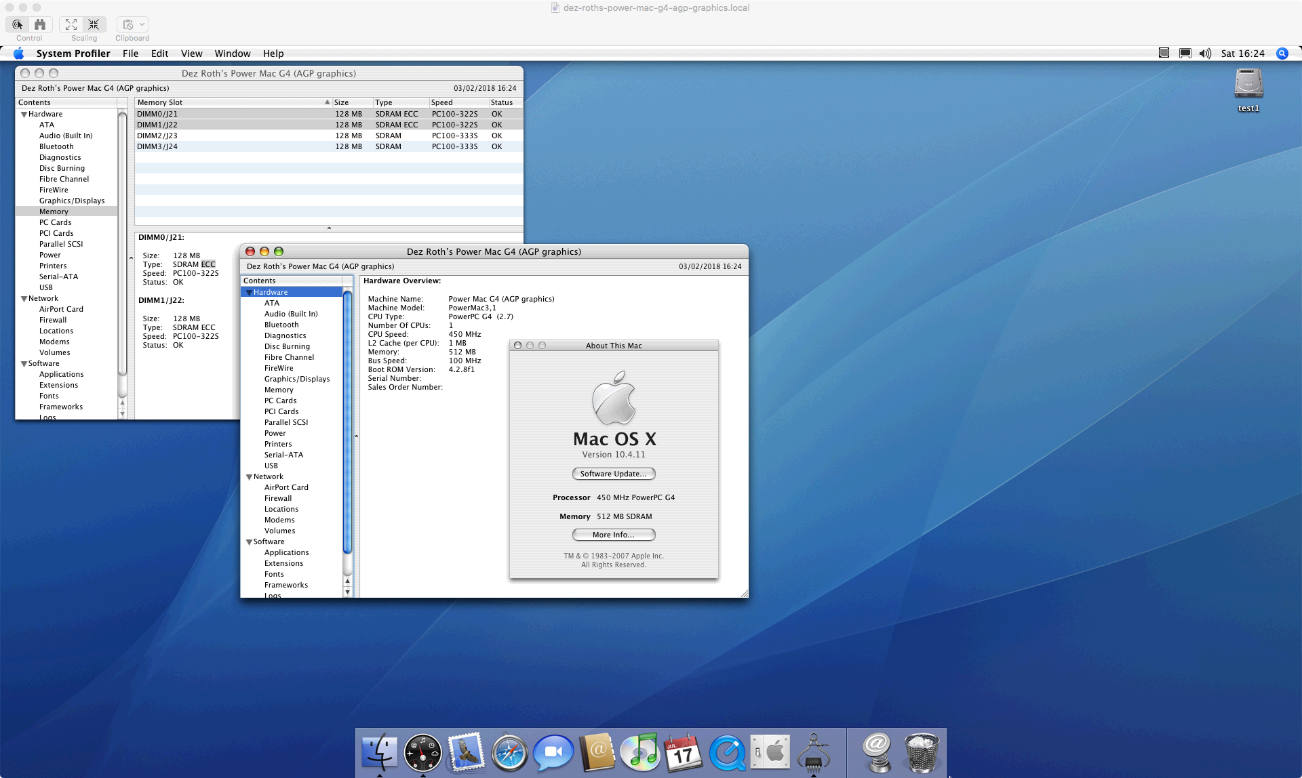Viewport: 1302px width, 778px height.
Task: Open Address Book from the Dock
Action: pos(597,752)
